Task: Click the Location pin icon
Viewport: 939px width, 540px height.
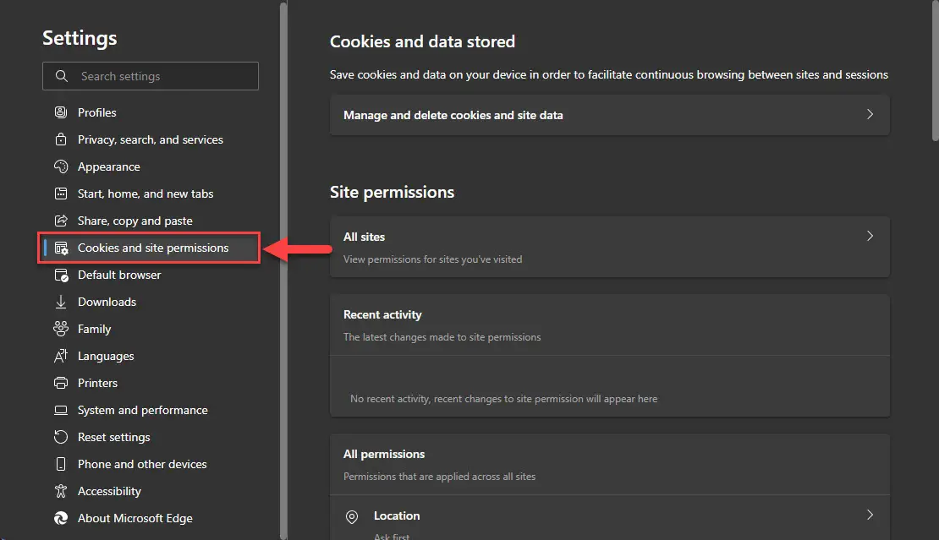Action: (352, 516)
